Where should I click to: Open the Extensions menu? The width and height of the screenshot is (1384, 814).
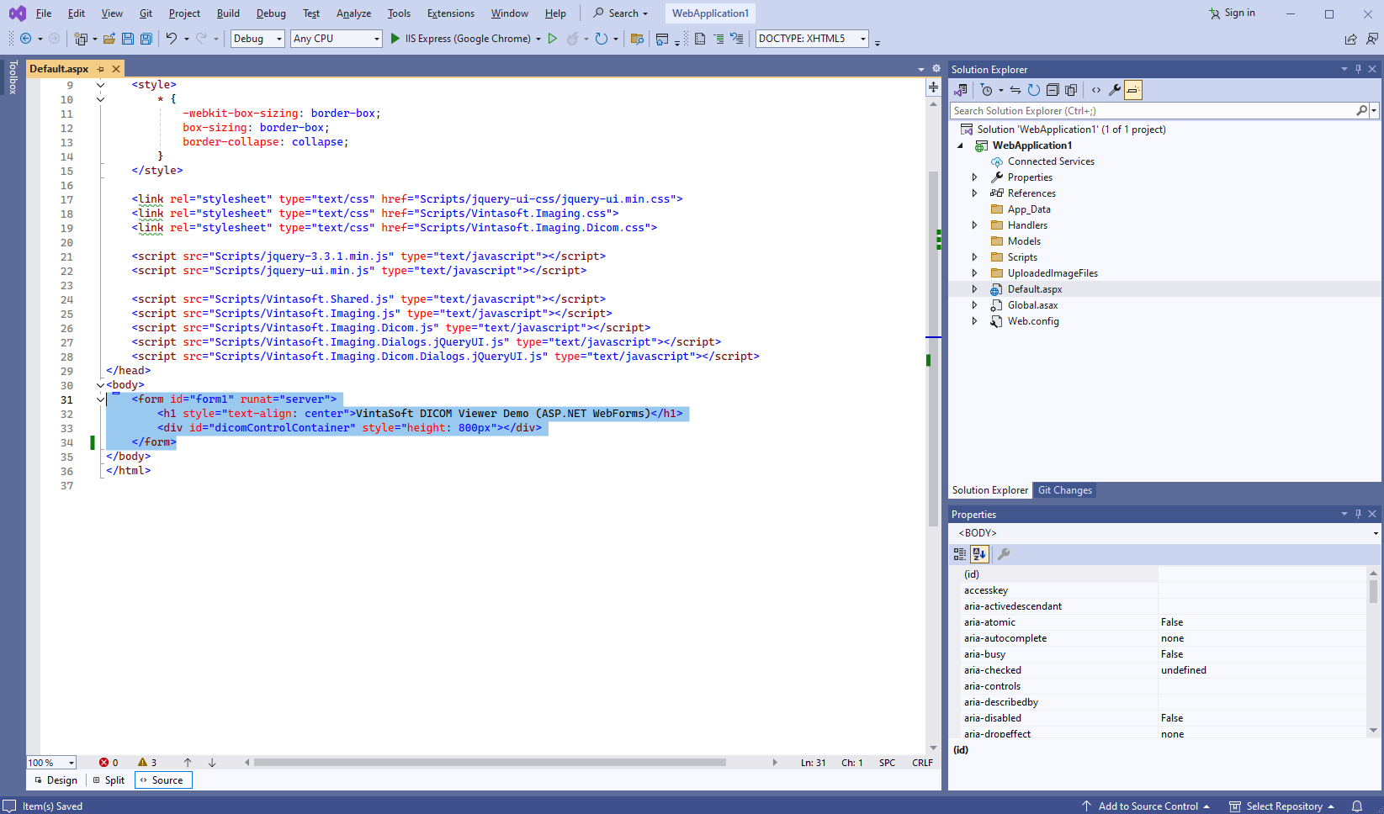point(451,13)
